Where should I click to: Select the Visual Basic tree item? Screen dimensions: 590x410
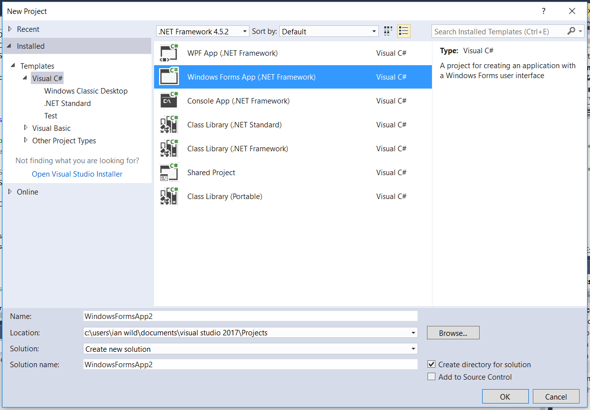click(x=52, y=128)
